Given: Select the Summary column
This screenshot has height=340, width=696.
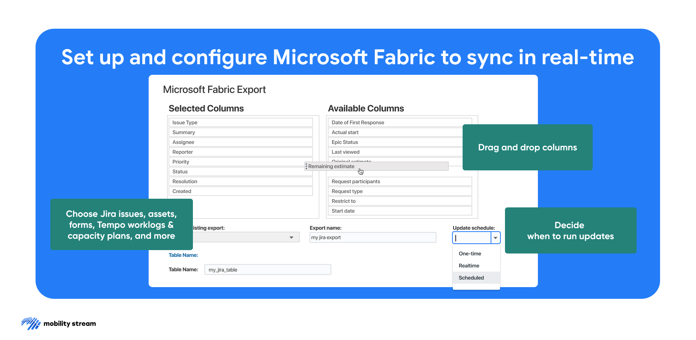Looking at the screenshot, I should [x=241, y=132].
